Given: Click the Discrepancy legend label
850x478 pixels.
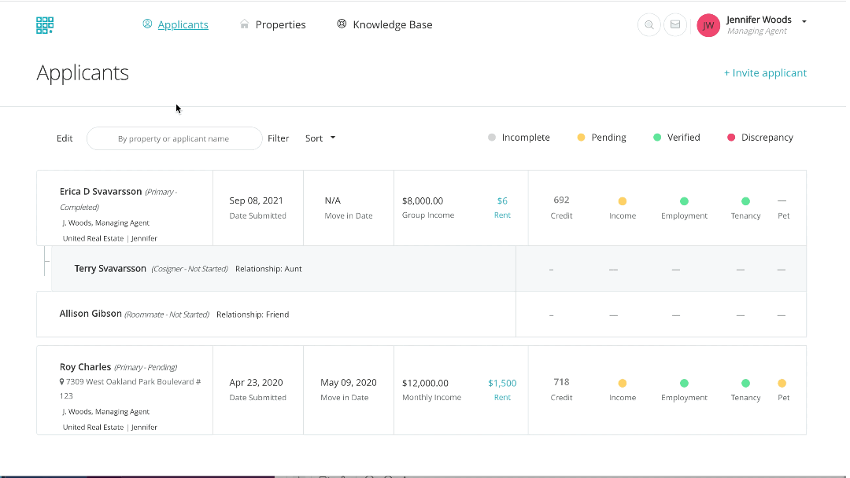Looking at the screenshot, I should coord(767,138).
